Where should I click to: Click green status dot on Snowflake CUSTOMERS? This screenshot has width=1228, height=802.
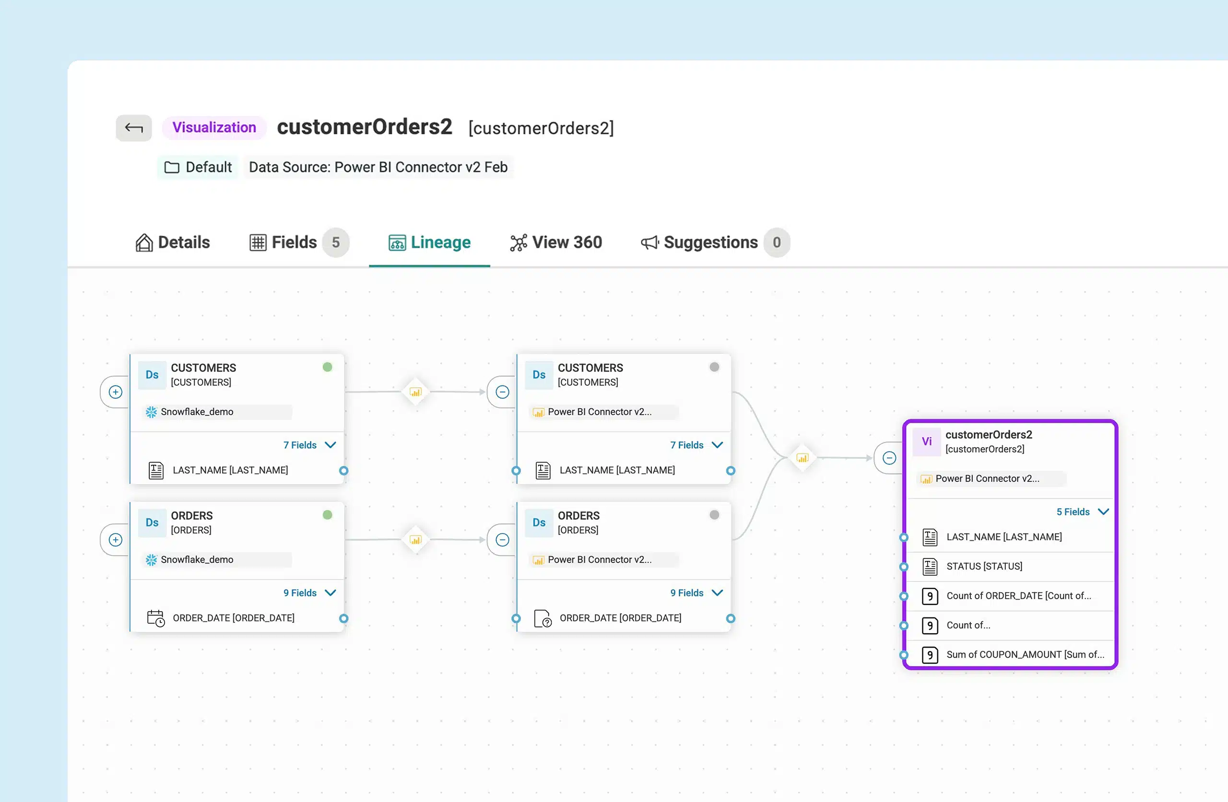click(x=327, y=367)
